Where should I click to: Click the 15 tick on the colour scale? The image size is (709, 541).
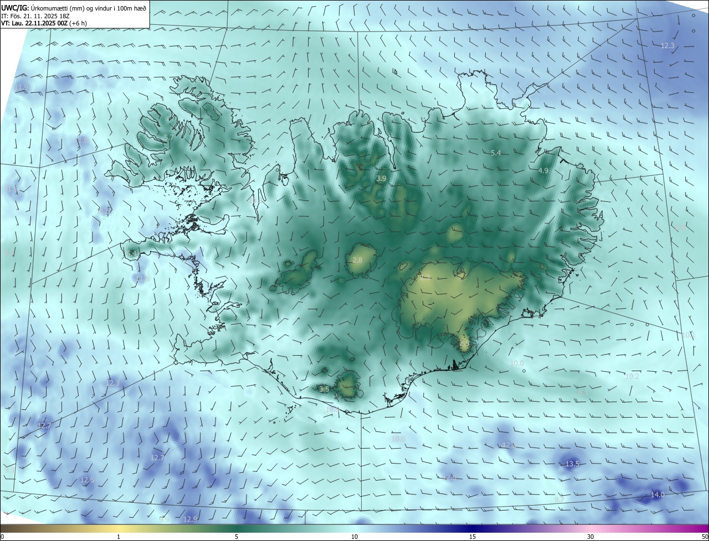pos(472,537)
